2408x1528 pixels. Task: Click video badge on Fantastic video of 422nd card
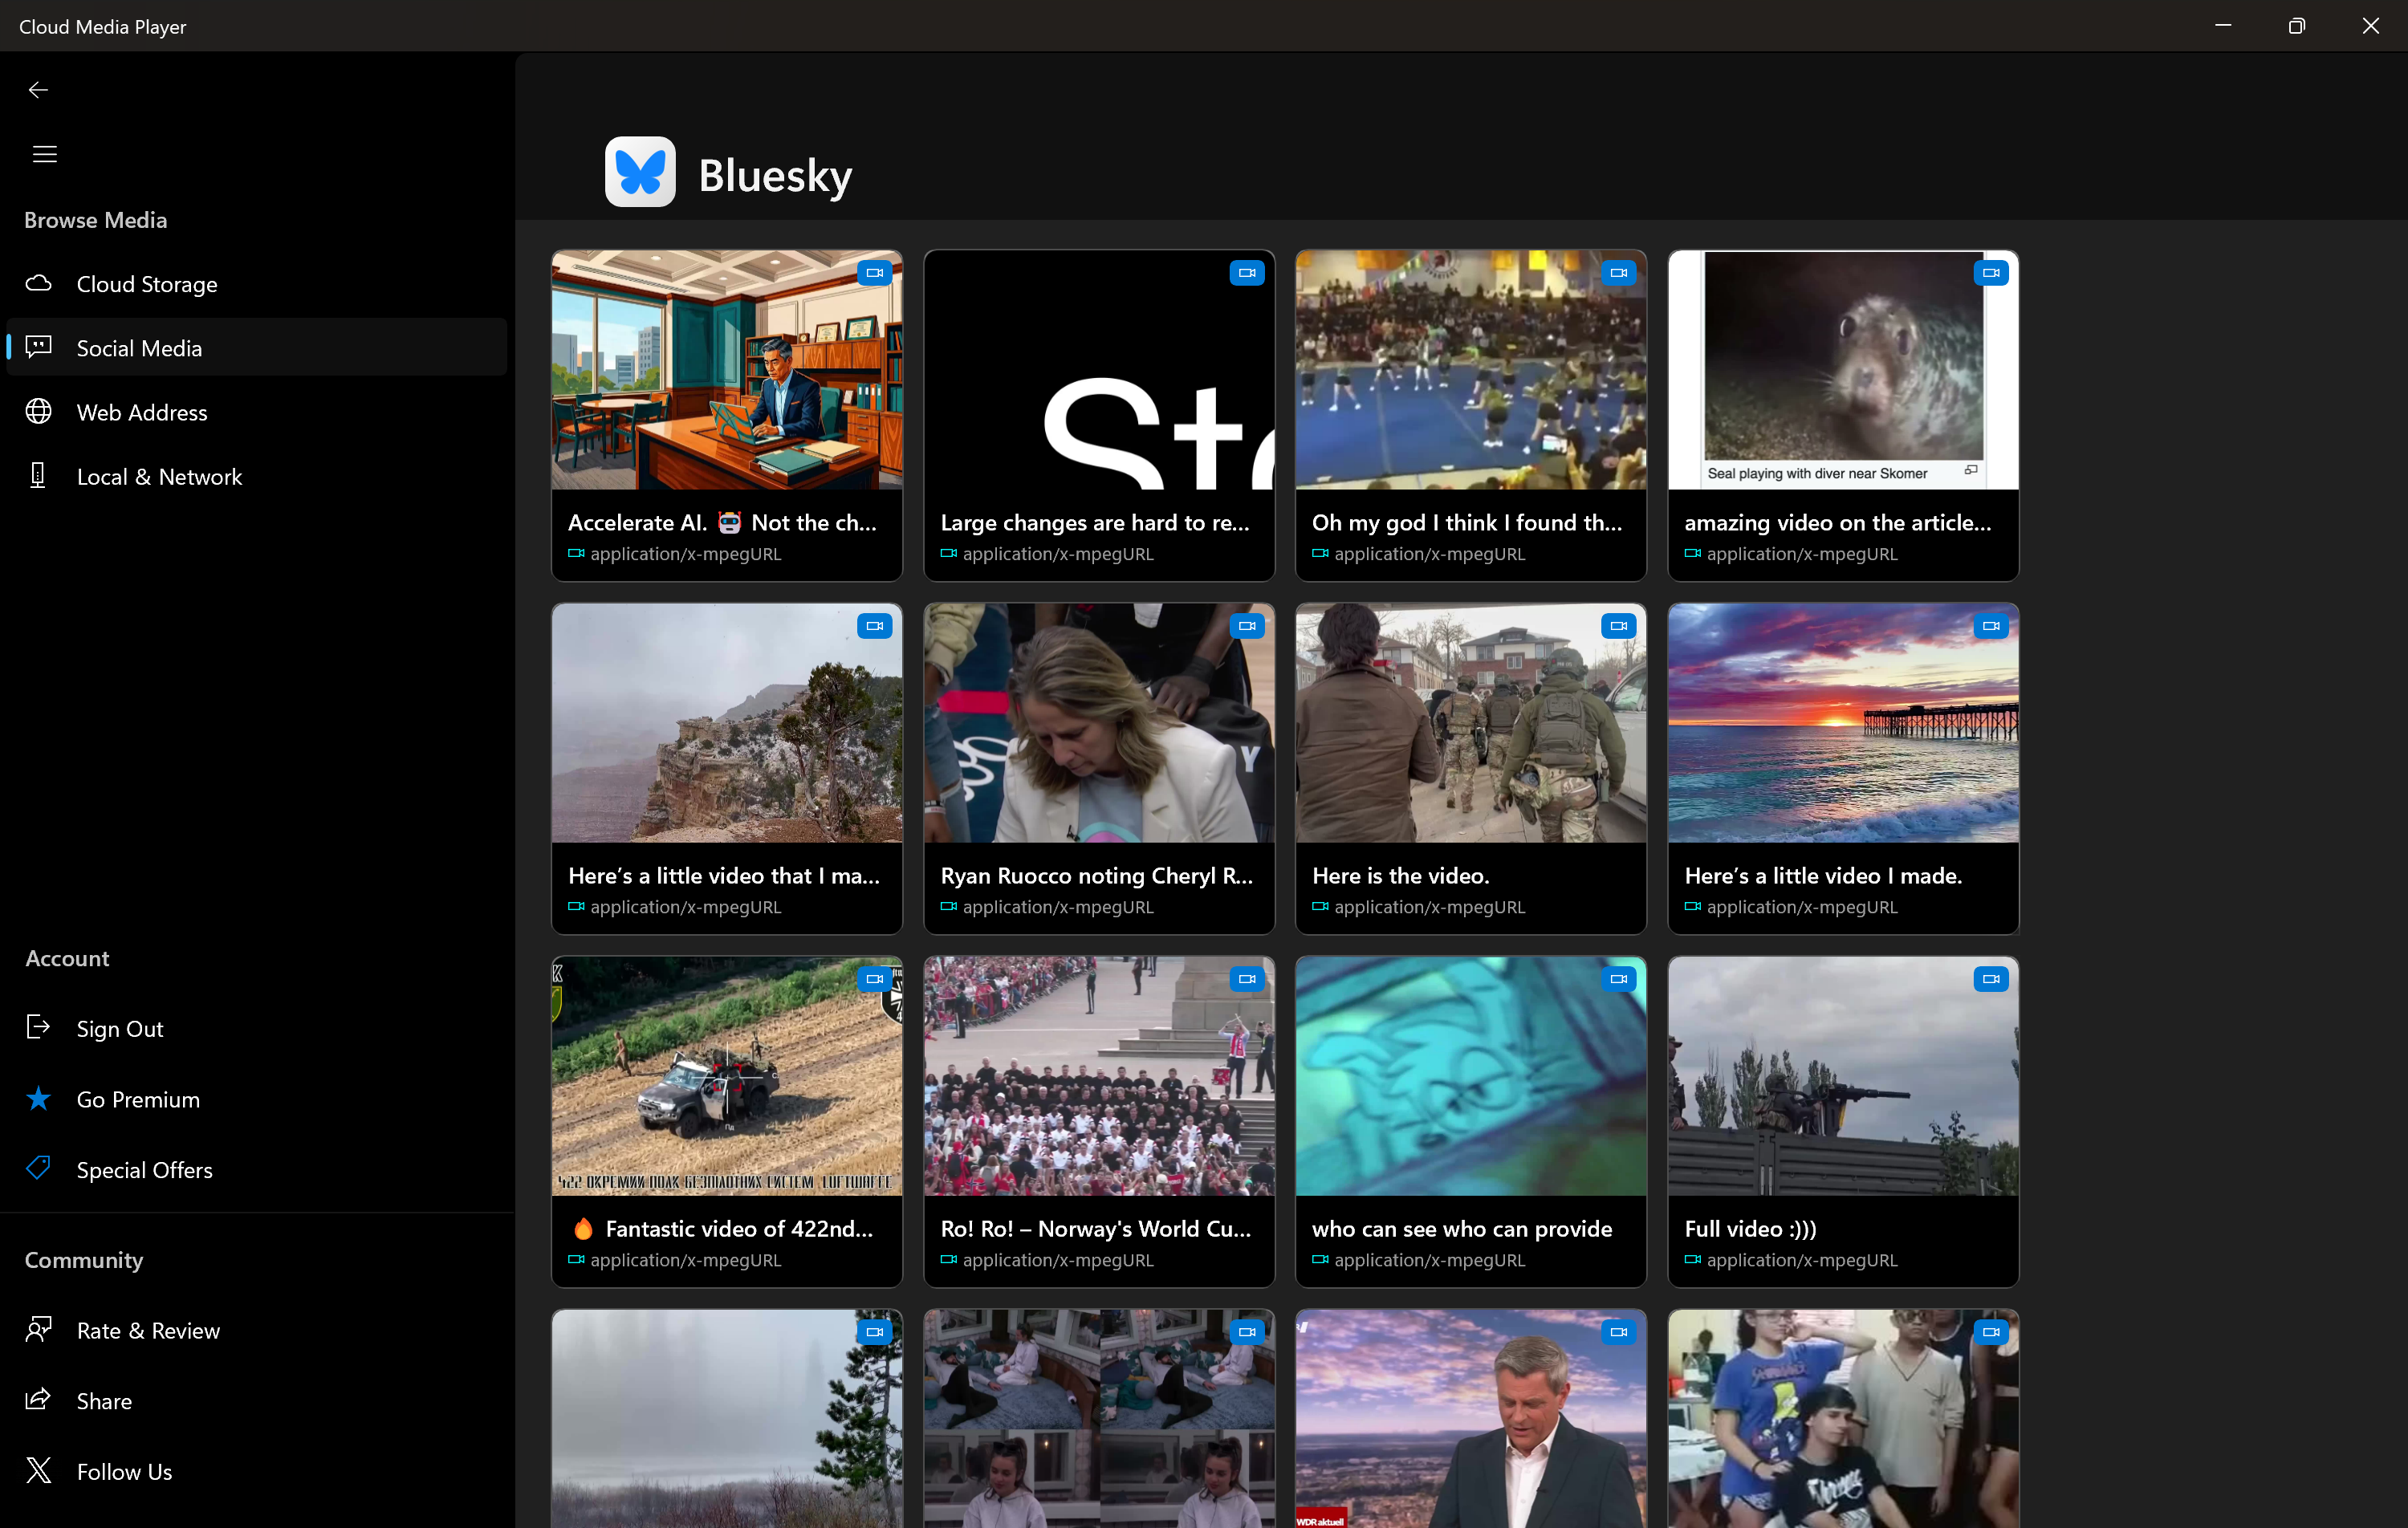[875, 979]
